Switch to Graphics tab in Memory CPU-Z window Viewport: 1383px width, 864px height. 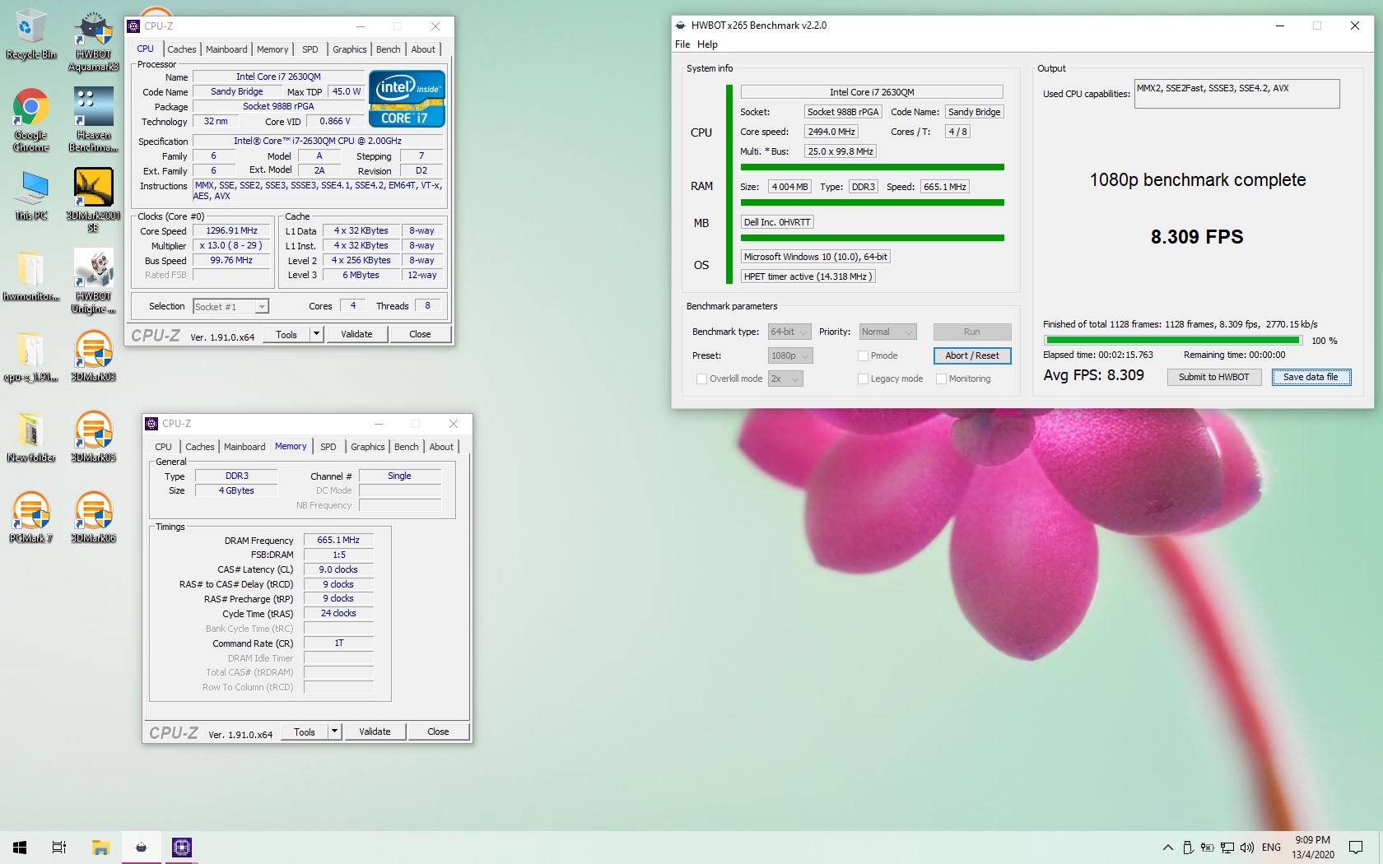pyautogui.click(x=367, y=447)
